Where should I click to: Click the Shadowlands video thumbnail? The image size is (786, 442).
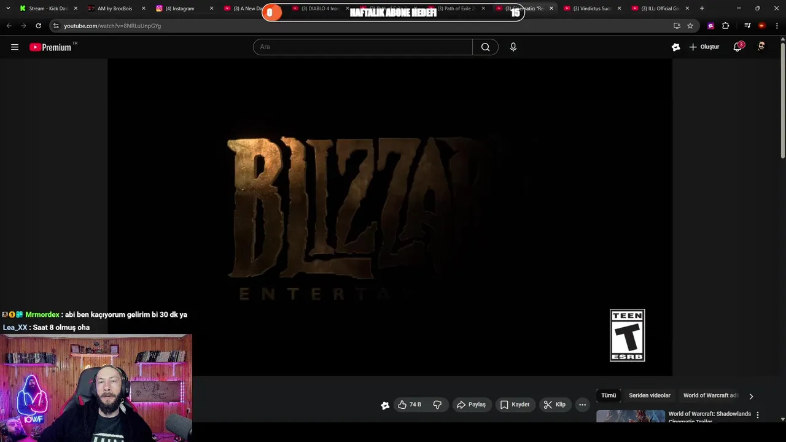point(631,417)
